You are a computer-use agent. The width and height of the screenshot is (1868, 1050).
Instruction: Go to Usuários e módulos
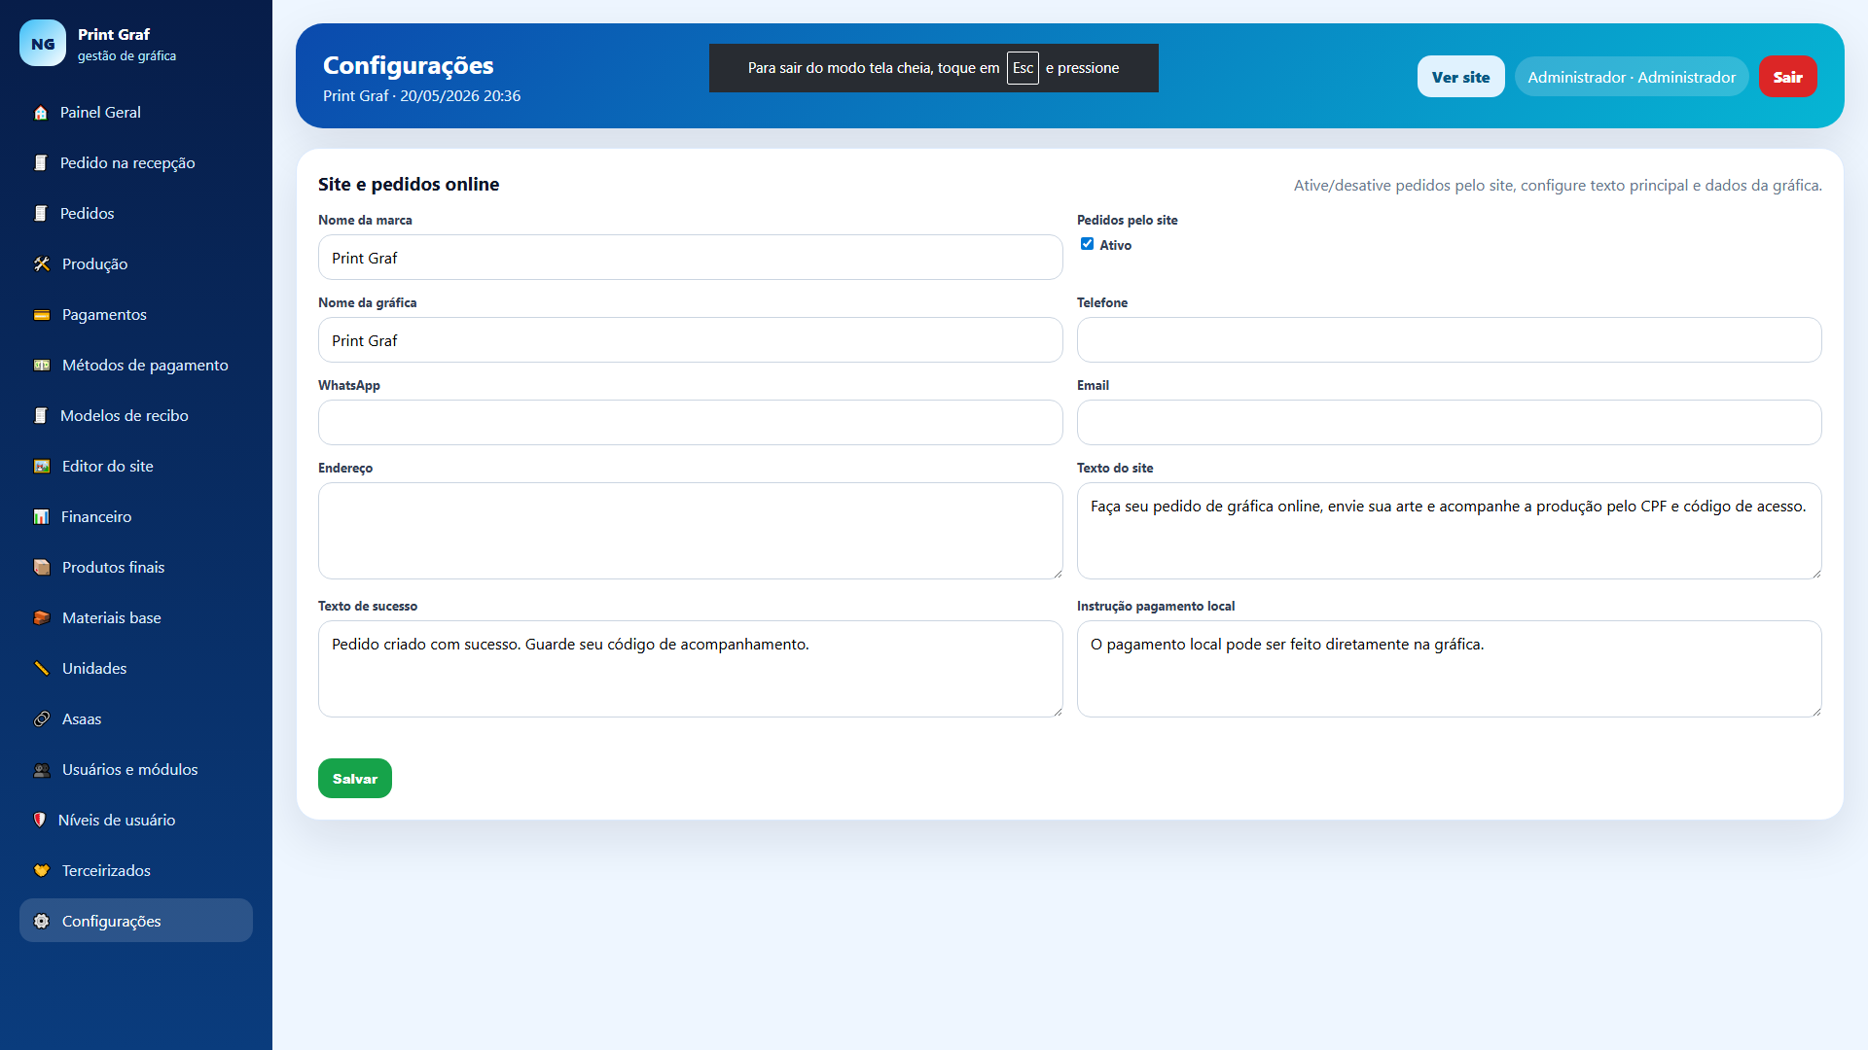pyautogui.click(x=136, y=770)
